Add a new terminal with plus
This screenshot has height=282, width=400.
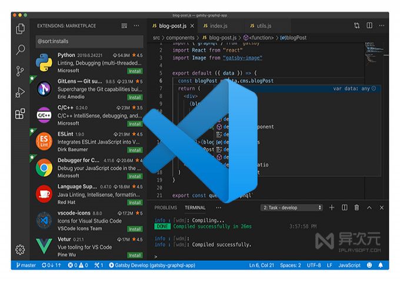click(332, 207)
